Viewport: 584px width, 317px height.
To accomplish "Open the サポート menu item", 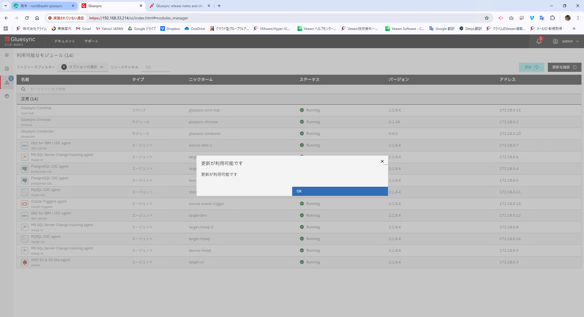I will coord(91,41).
